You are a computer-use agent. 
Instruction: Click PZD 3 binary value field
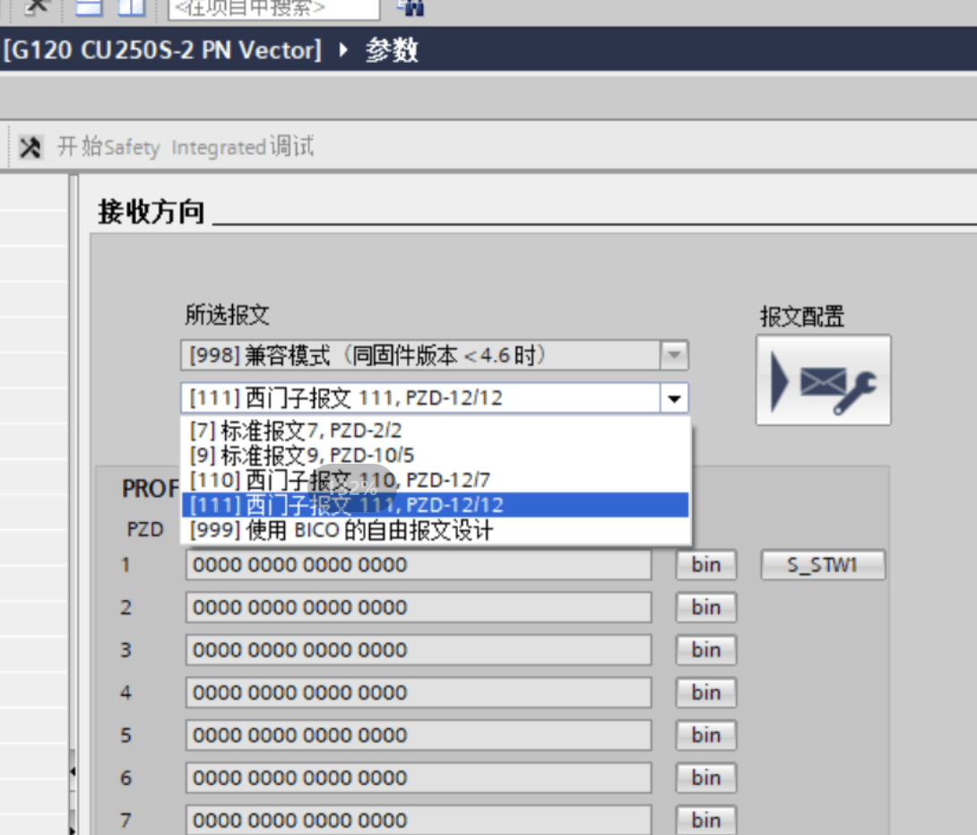419,649
